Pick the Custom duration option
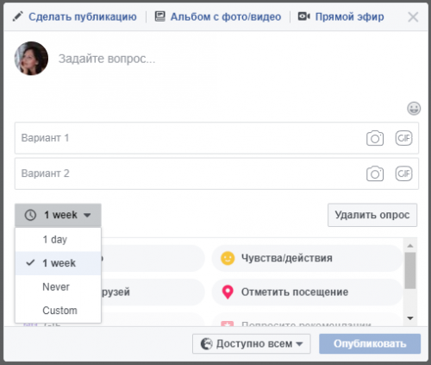The image size is (431, 365). click(x=58, y=311)
